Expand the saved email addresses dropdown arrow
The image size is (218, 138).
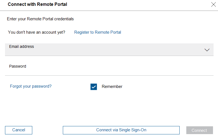pos(207,50)
